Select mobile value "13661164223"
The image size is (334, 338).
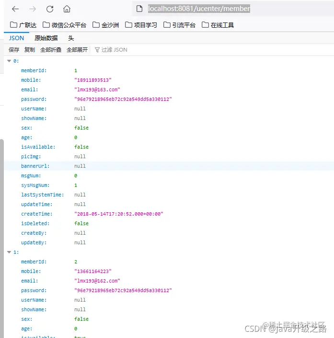(93, 272)
